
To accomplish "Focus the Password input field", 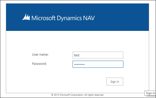I will pyautogui.click(x=98, y=64).
